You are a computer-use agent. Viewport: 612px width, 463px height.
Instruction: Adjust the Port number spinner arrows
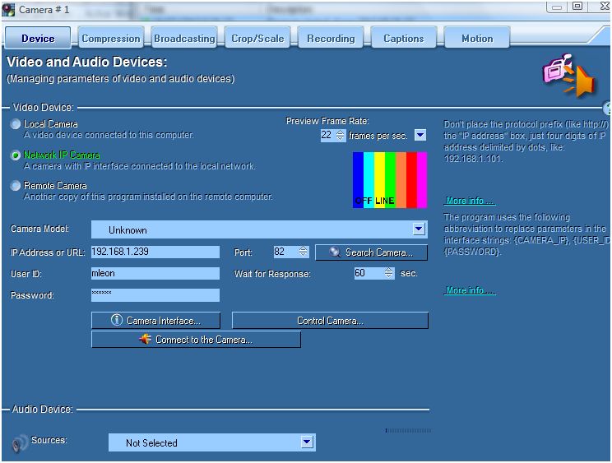click(304, 252)
